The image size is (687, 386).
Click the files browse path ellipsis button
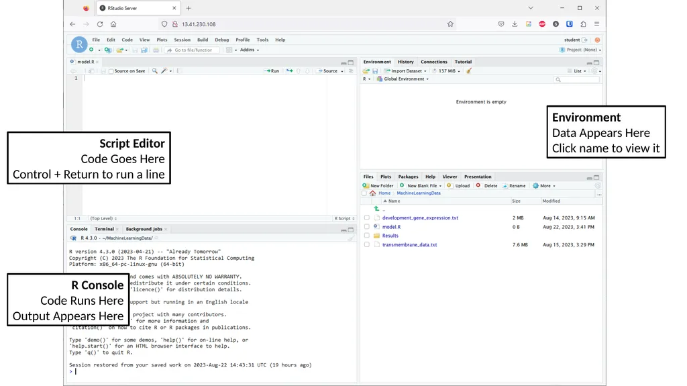[599, 193]
